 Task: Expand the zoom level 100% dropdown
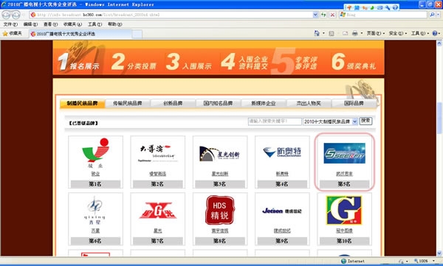[433, 261]
